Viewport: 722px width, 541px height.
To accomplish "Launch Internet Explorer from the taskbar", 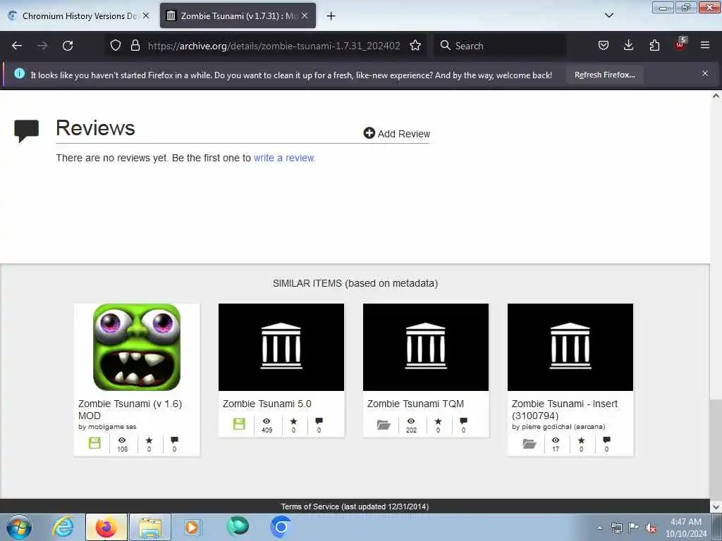I will [63, 527].
